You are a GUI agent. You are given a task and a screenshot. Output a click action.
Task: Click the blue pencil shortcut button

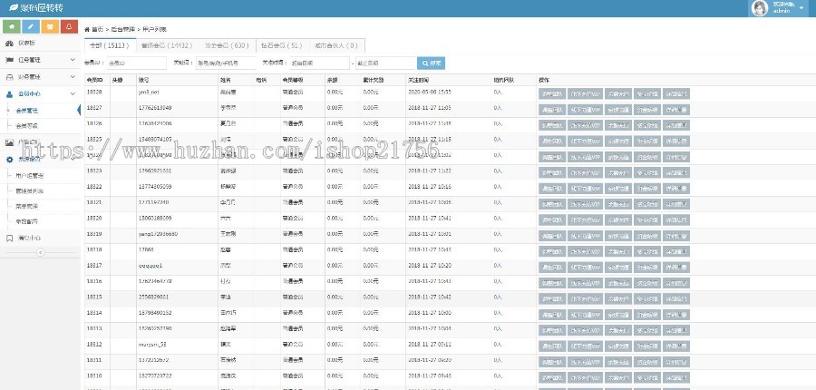pos(31,26)
